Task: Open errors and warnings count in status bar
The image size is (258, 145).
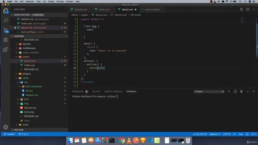Action: pyautogui.click(x=23, y=134)
